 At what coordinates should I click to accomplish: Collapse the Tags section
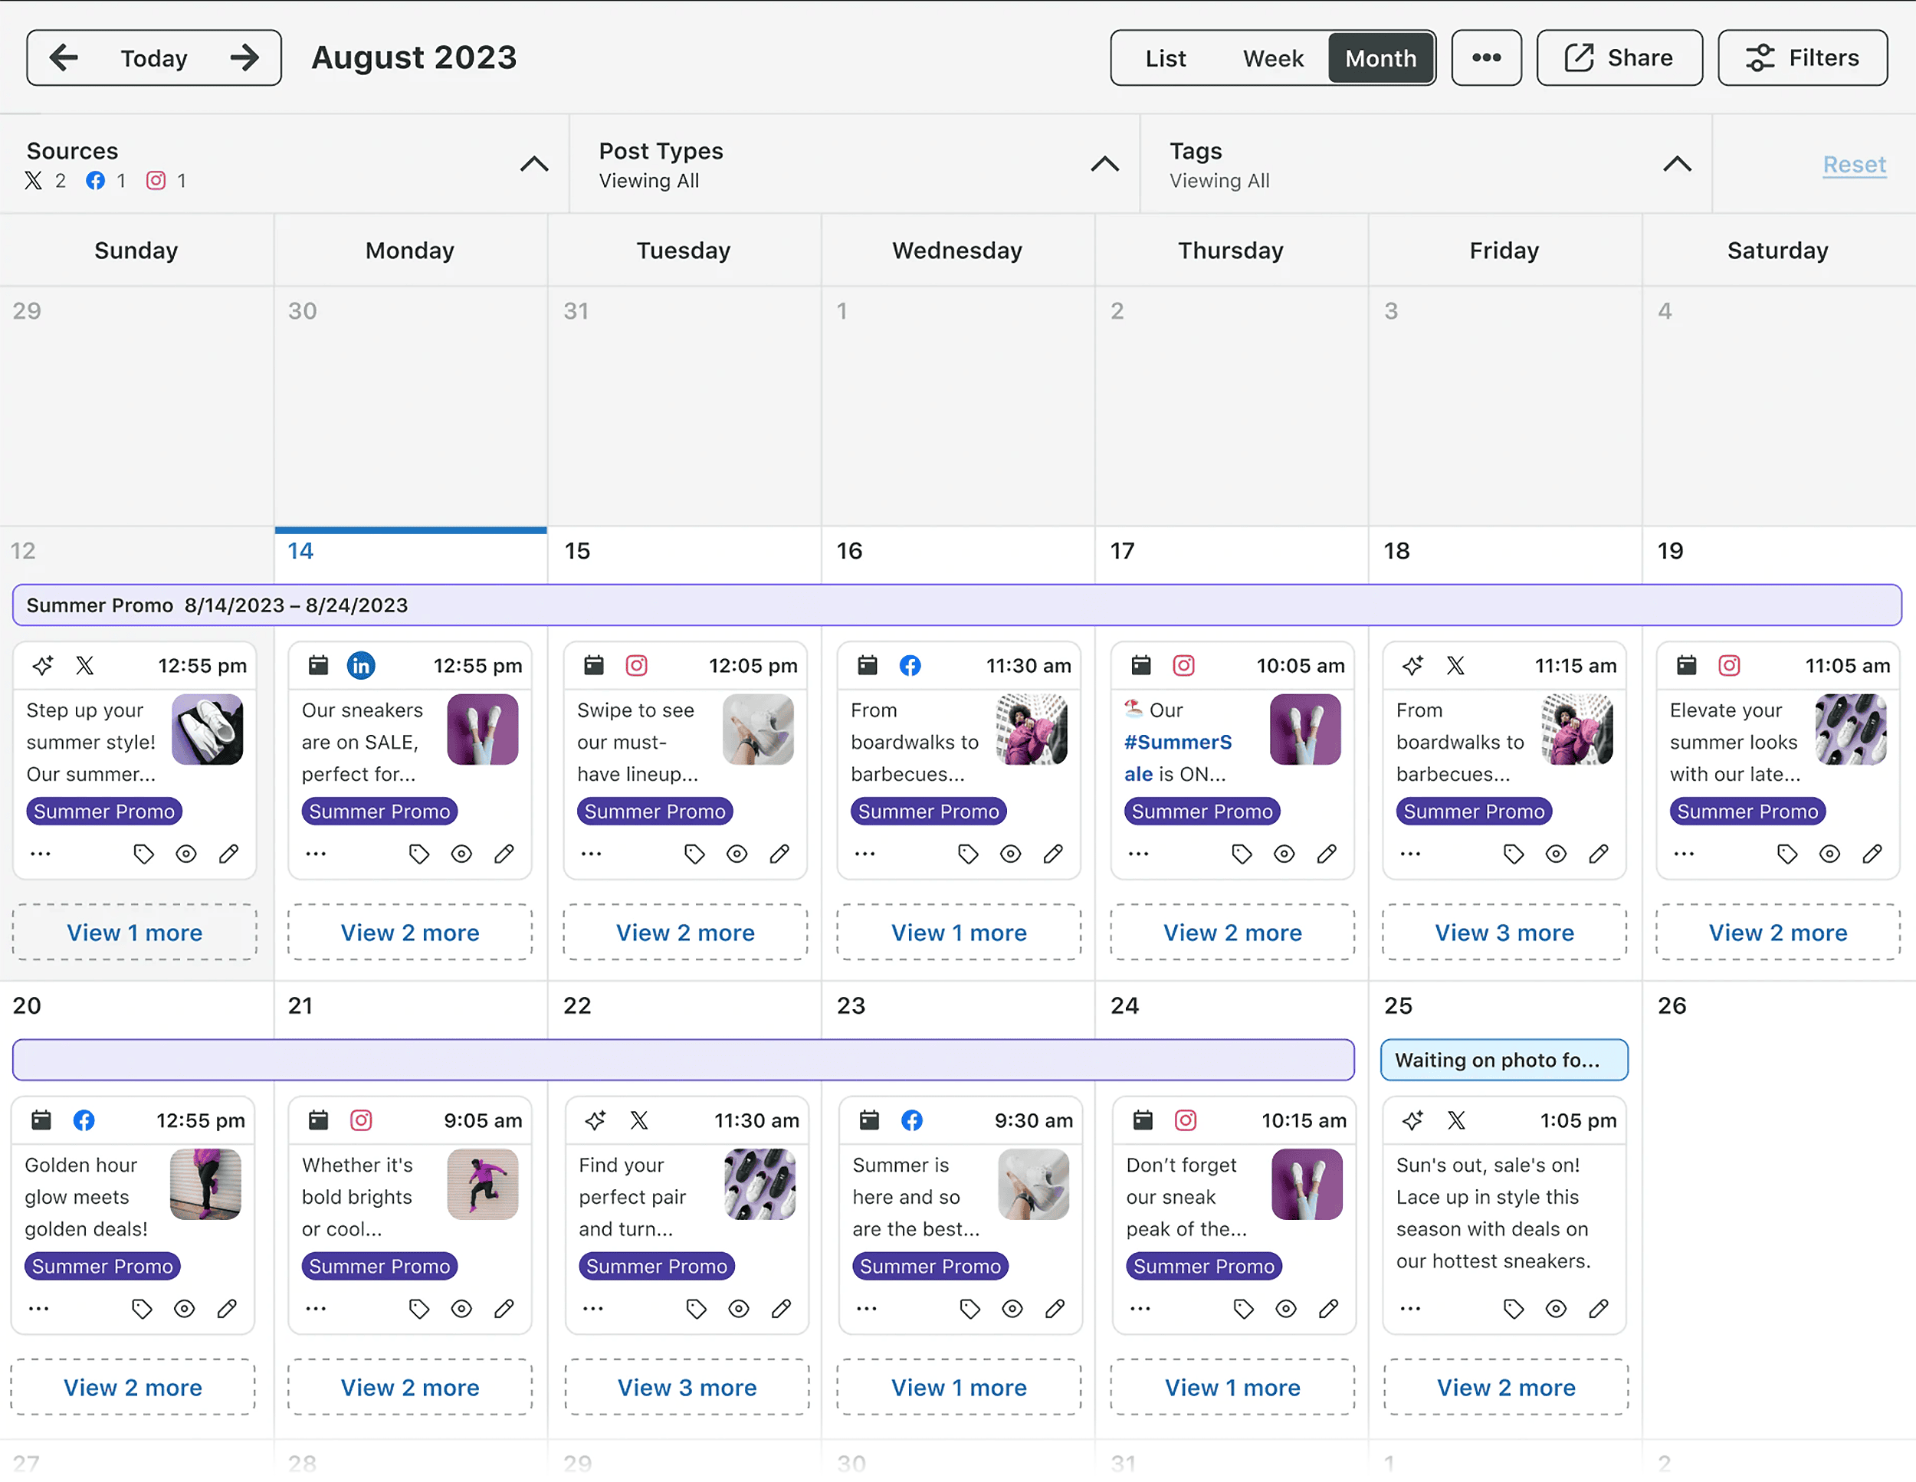(x=1677, y=164)
